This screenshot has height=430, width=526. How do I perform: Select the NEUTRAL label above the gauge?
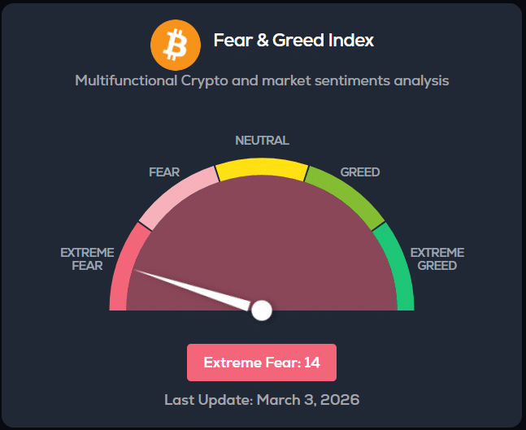(x=262, y=140)
